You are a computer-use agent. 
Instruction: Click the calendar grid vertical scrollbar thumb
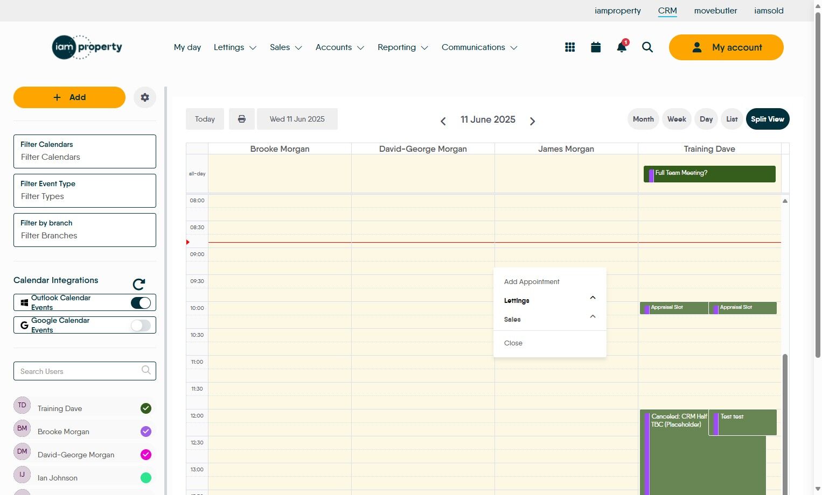pos(785,424)
